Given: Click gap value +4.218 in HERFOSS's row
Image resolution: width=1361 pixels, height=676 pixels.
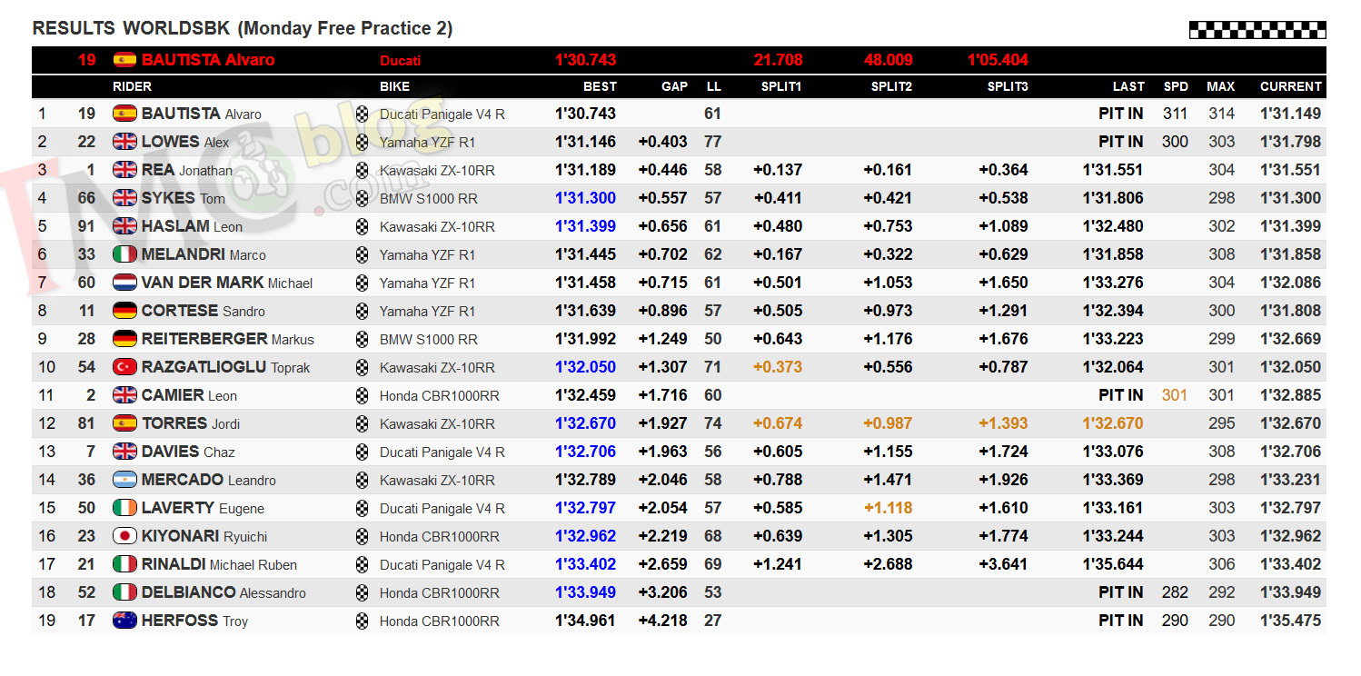Looking at the screenshot, I should pos(663,621).
